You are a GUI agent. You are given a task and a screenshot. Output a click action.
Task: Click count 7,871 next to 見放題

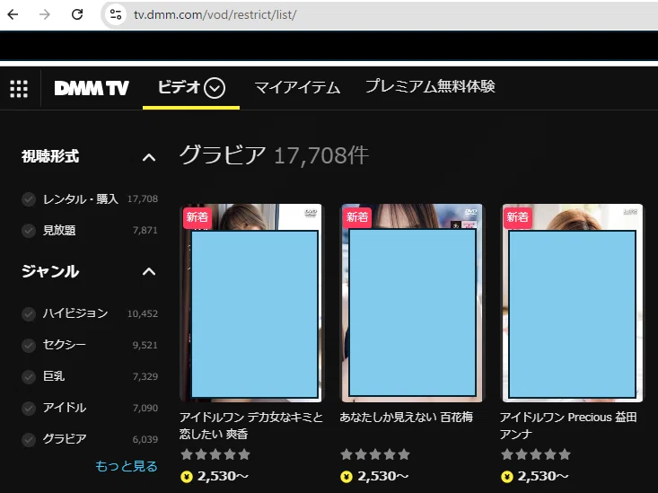(x=145, y=231)
